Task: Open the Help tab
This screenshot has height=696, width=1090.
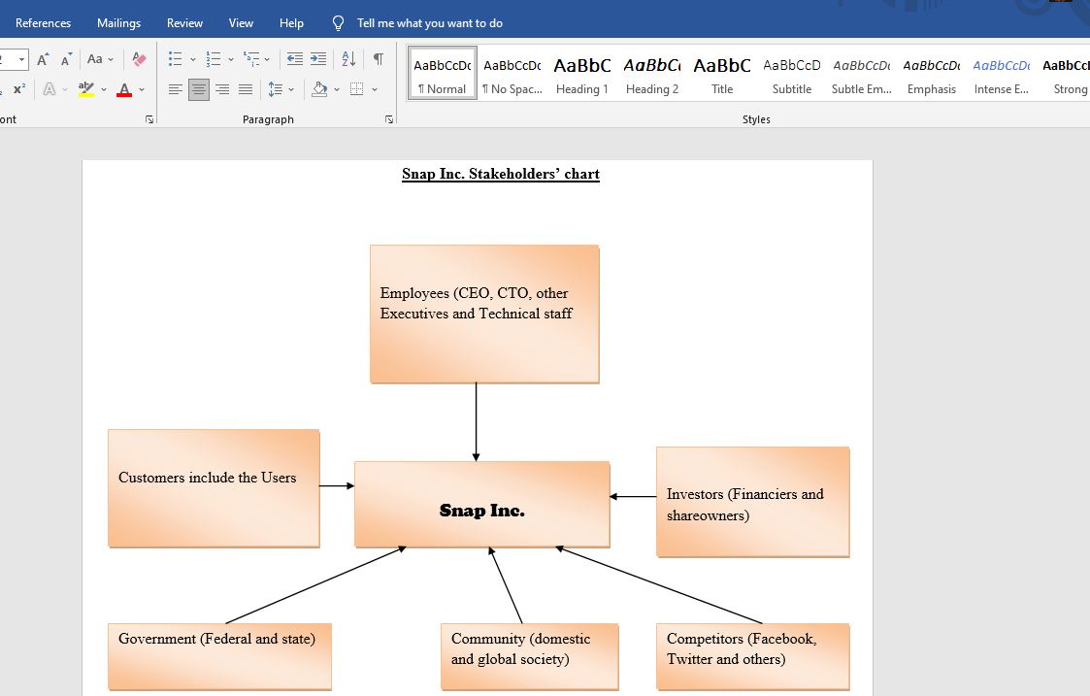Action: click(291, 23)
